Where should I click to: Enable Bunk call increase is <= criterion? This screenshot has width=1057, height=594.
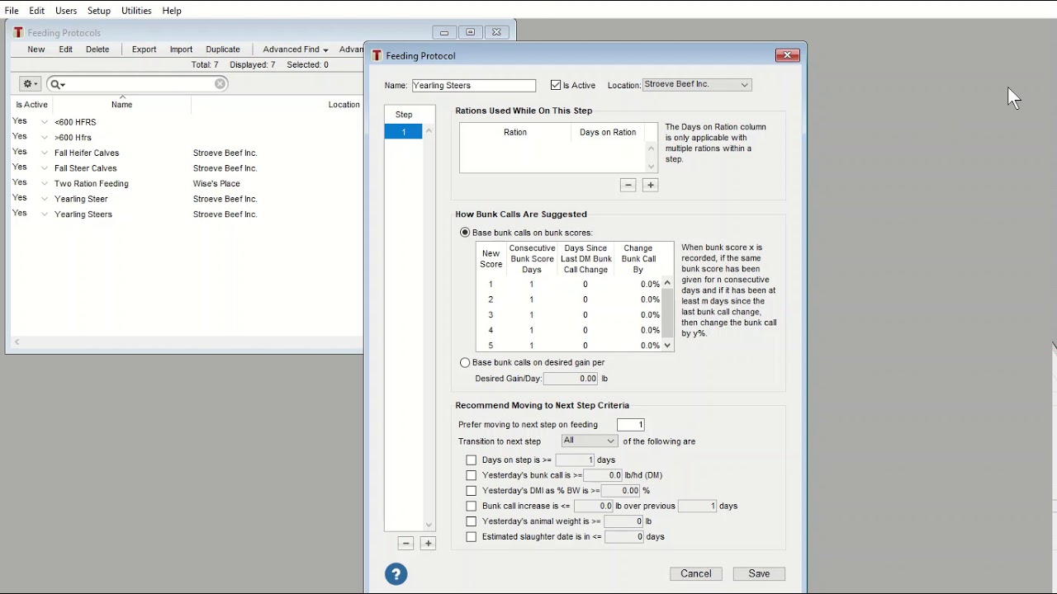[472, 506]
